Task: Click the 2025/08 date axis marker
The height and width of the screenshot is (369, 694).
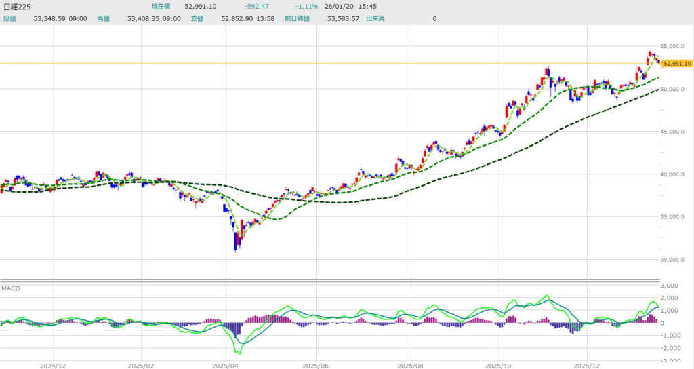Action: pos(410,364)
